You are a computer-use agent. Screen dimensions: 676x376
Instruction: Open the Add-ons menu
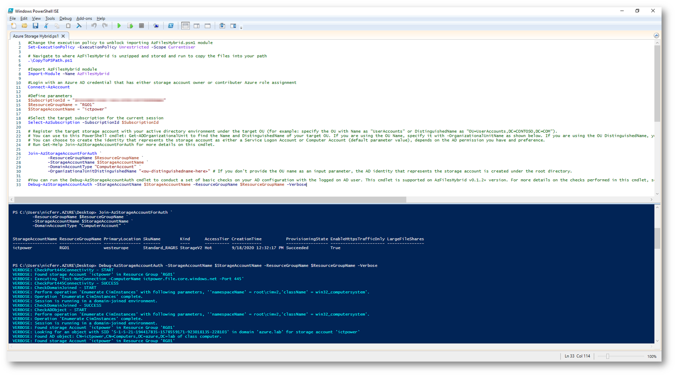[84, 19]
